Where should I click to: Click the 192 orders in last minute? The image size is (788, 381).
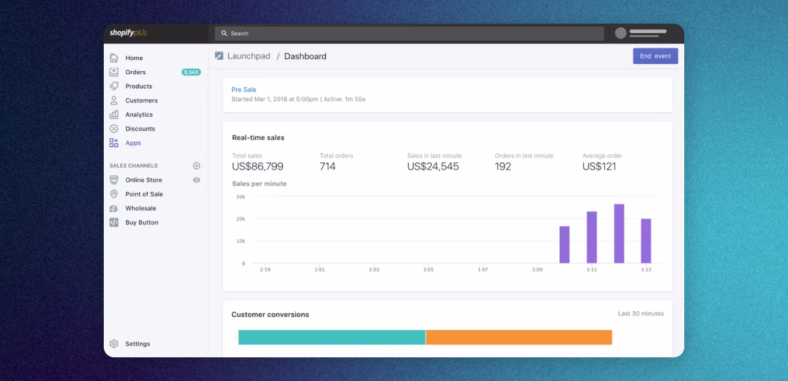tap(503, 166)
